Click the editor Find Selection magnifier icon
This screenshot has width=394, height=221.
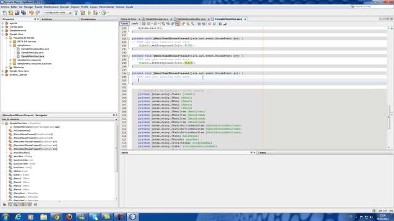click(x=163, y=24)
